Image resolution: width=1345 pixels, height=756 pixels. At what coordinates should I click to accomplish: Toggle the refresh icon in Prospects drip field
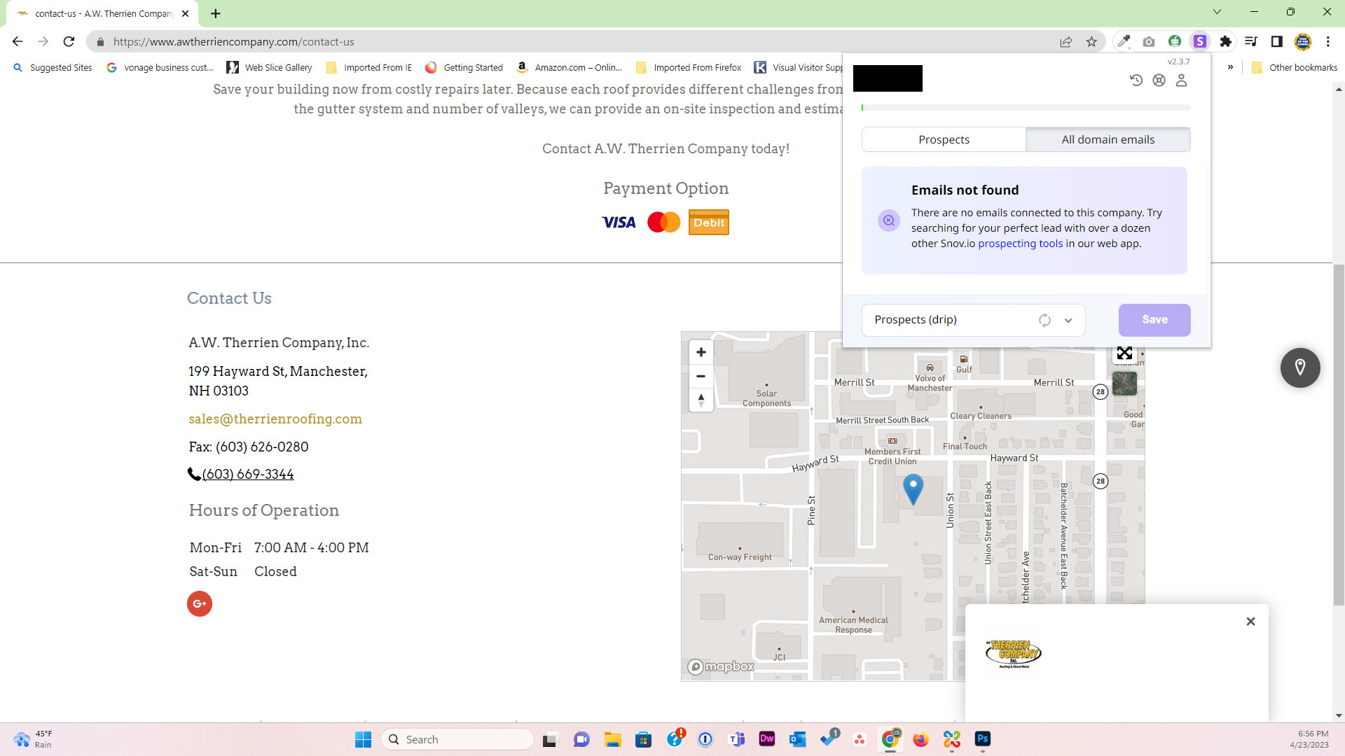[x=1044, y=319]
